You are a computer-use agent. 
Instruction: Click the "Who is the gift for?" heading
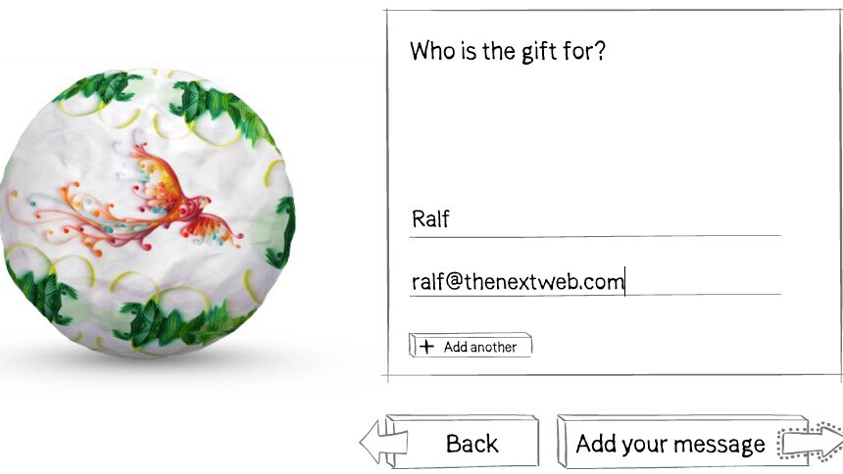point(508,51)
